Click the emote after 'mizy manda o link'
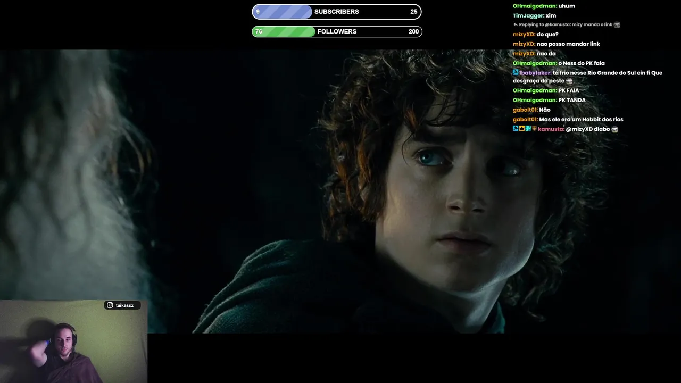Screen dimensions: 681x383 click(617, 24)
